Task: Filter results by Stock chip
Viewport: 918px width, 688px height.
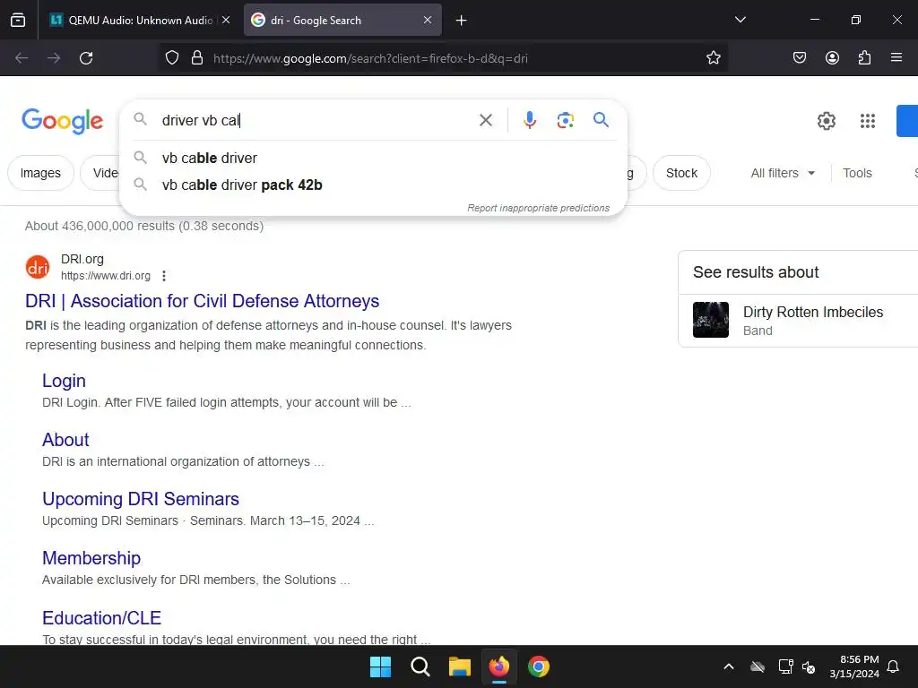Action: coord(681,173)
